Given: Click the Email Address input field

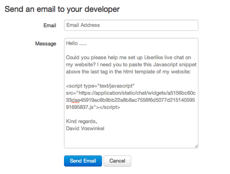Looking at the screenshot, I should 131,25.
